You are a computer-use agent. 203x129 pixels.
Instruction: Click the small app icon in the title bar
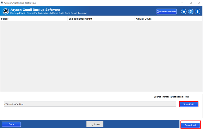click(x=2, y=3)
